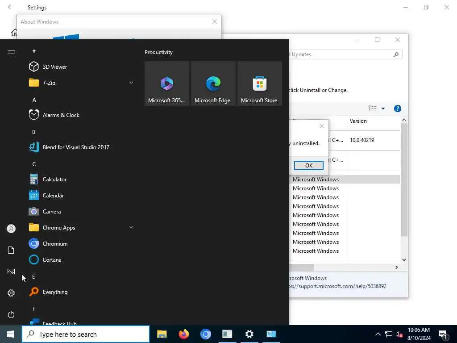Click the letter A section header
Image resolution: width=457 pixels, height=343 pixels.
pyautogui.click(x=34, y=100)
